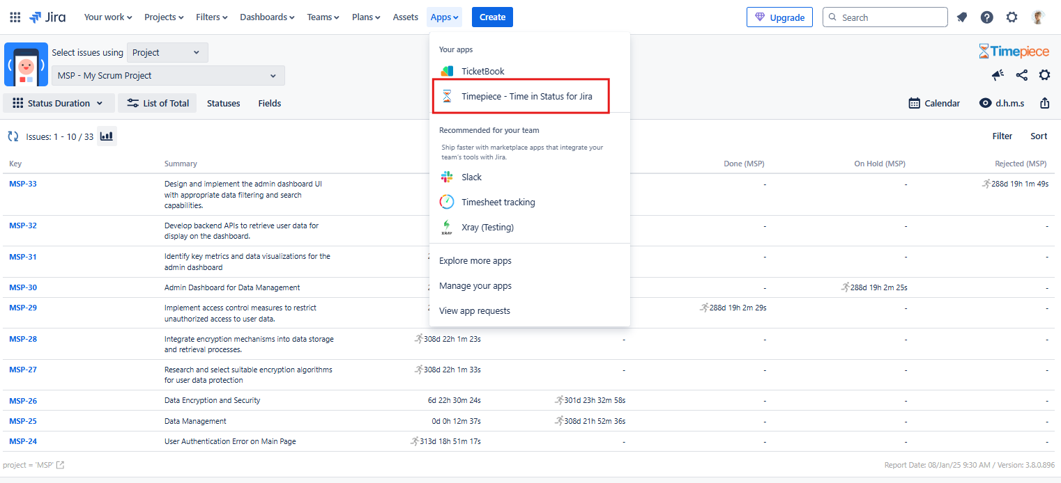Open issue MSP-33 link
Image resolution: width=1061 pixels, height=483 pixels.
click(23, 184)
